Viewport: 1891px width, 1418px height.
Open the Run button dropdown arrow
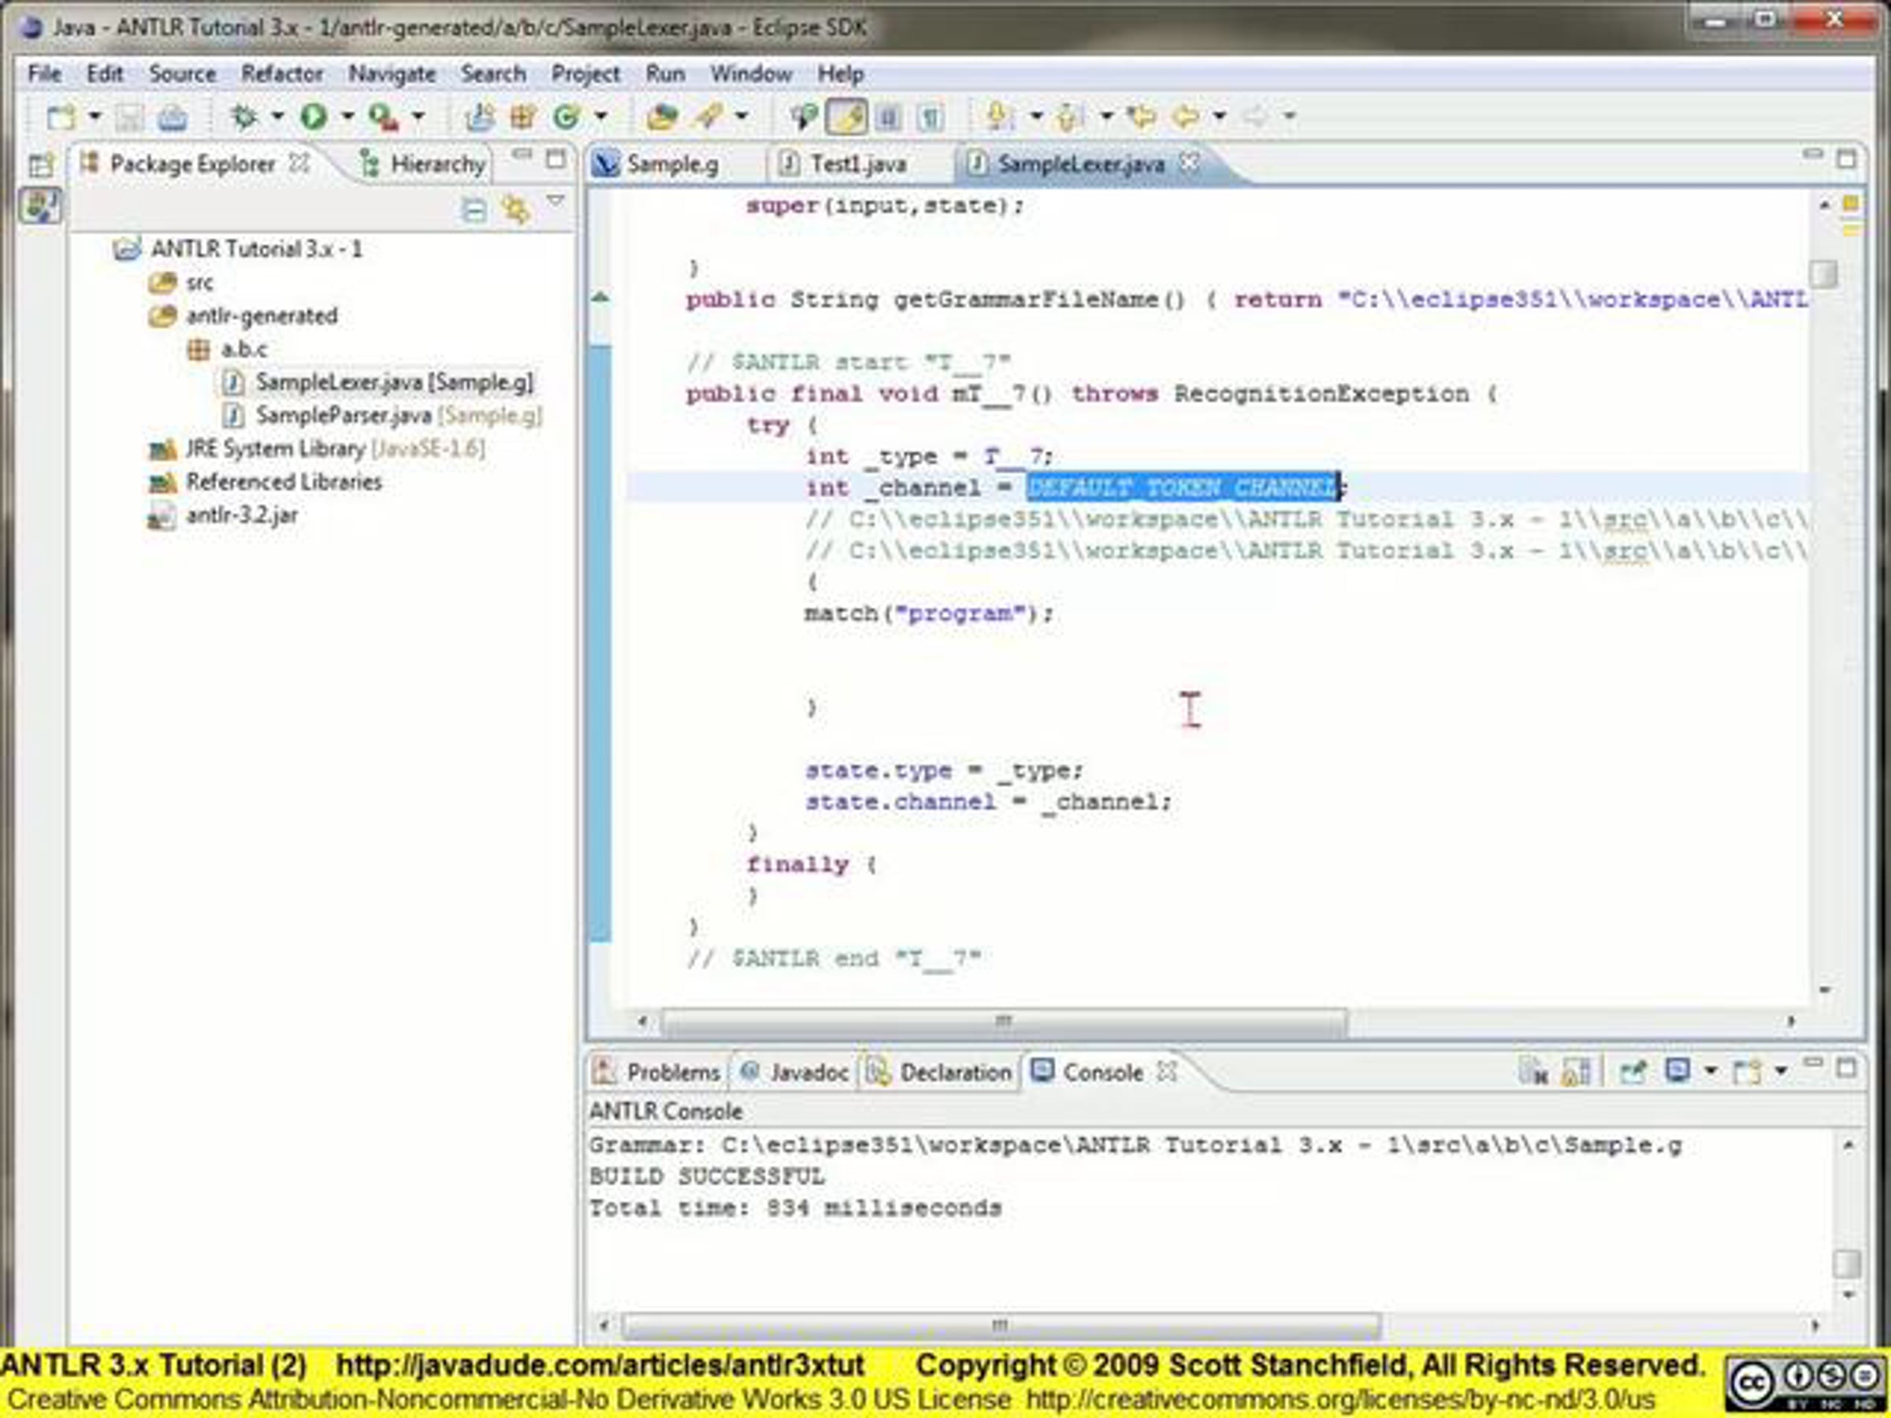click(347, 115)
